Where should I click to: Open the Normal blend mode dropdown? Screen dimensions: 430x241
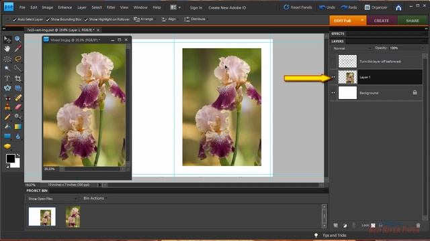coord(352,48)
